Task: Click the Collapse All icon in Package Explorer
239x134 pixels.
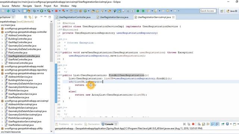Action: click(x=26, y=17)
